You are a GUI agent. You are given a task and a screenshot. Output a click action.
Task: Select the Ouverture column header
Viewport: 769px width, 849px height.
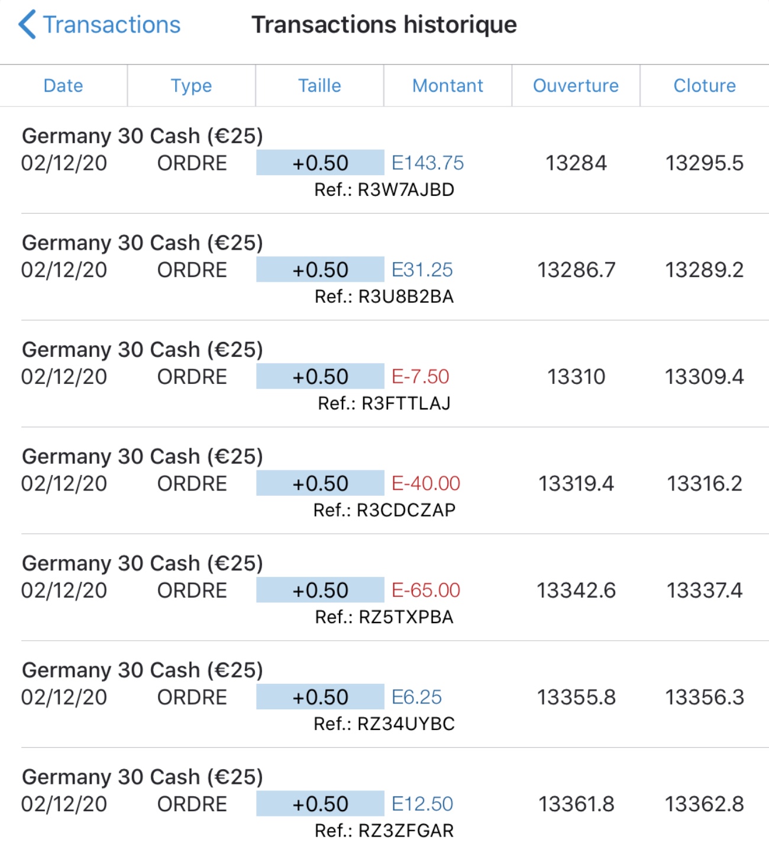click(x=576, y=86)
